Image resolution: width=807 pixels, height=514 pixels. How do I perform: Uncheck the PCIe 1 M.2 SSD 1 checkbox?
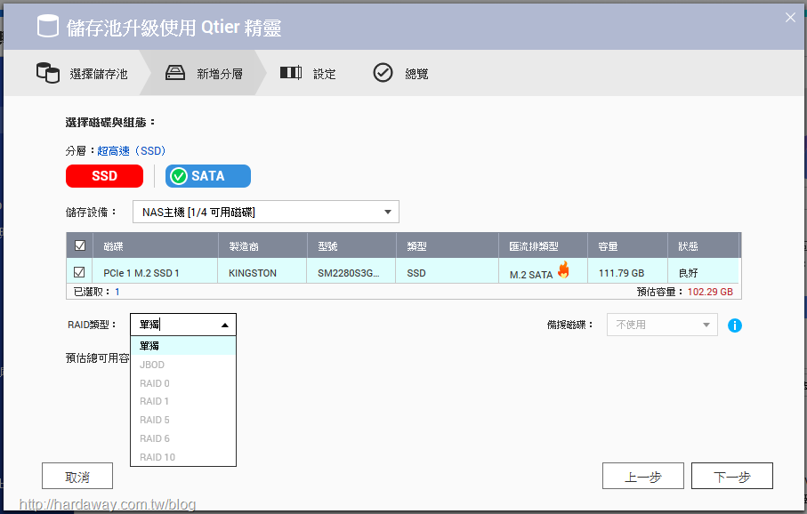pyautogui.click(x=79, y=272)
